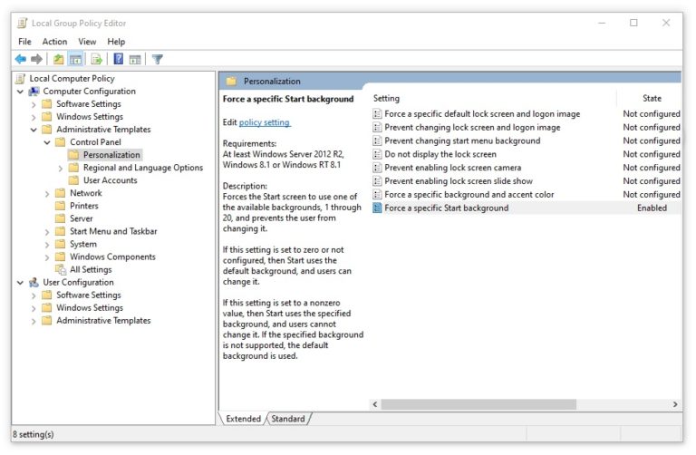Open Help via the toolbar question-mark icon
Screen dimensions: 696x455
tap(118, 60)
